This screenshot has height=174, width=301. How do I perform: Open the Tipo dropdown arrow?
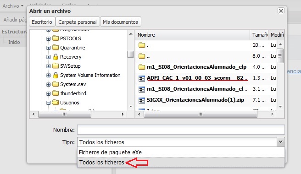pos(280,142)
